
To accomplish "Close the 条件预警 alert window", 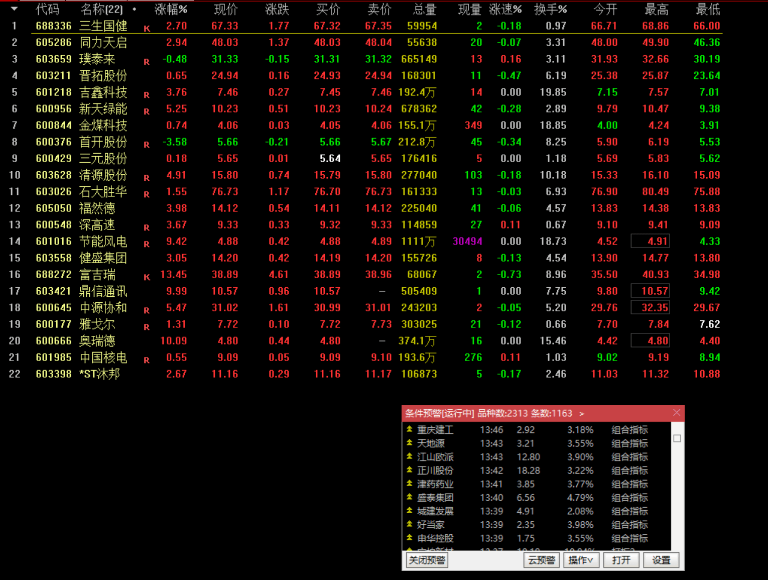I will pyautogui.click(x=677, y=413).
